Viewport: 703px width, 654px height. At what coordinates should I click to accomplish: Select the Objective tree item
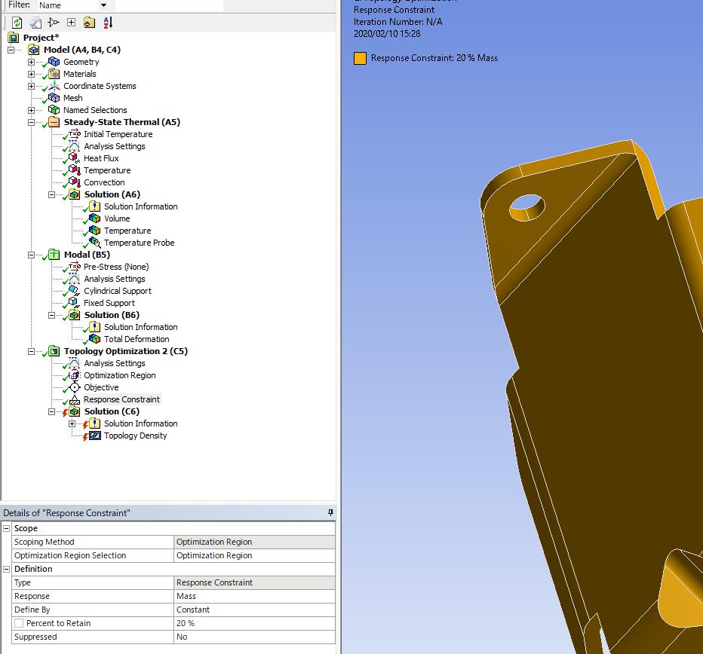pos(101,387)
